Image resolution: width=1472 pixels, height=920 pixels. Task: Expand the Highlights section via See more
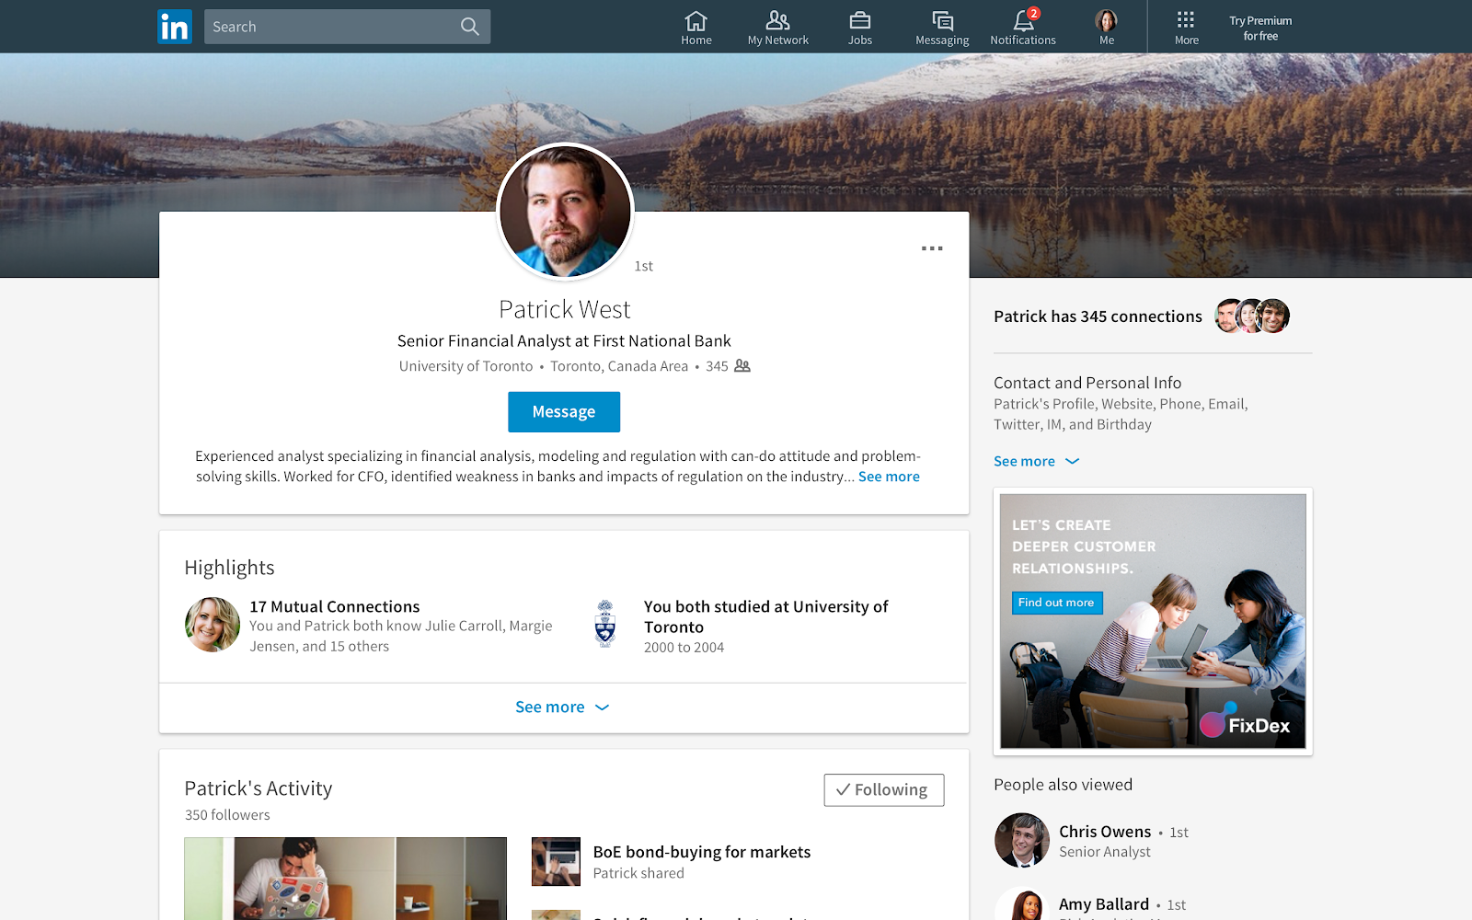(563, 707)
